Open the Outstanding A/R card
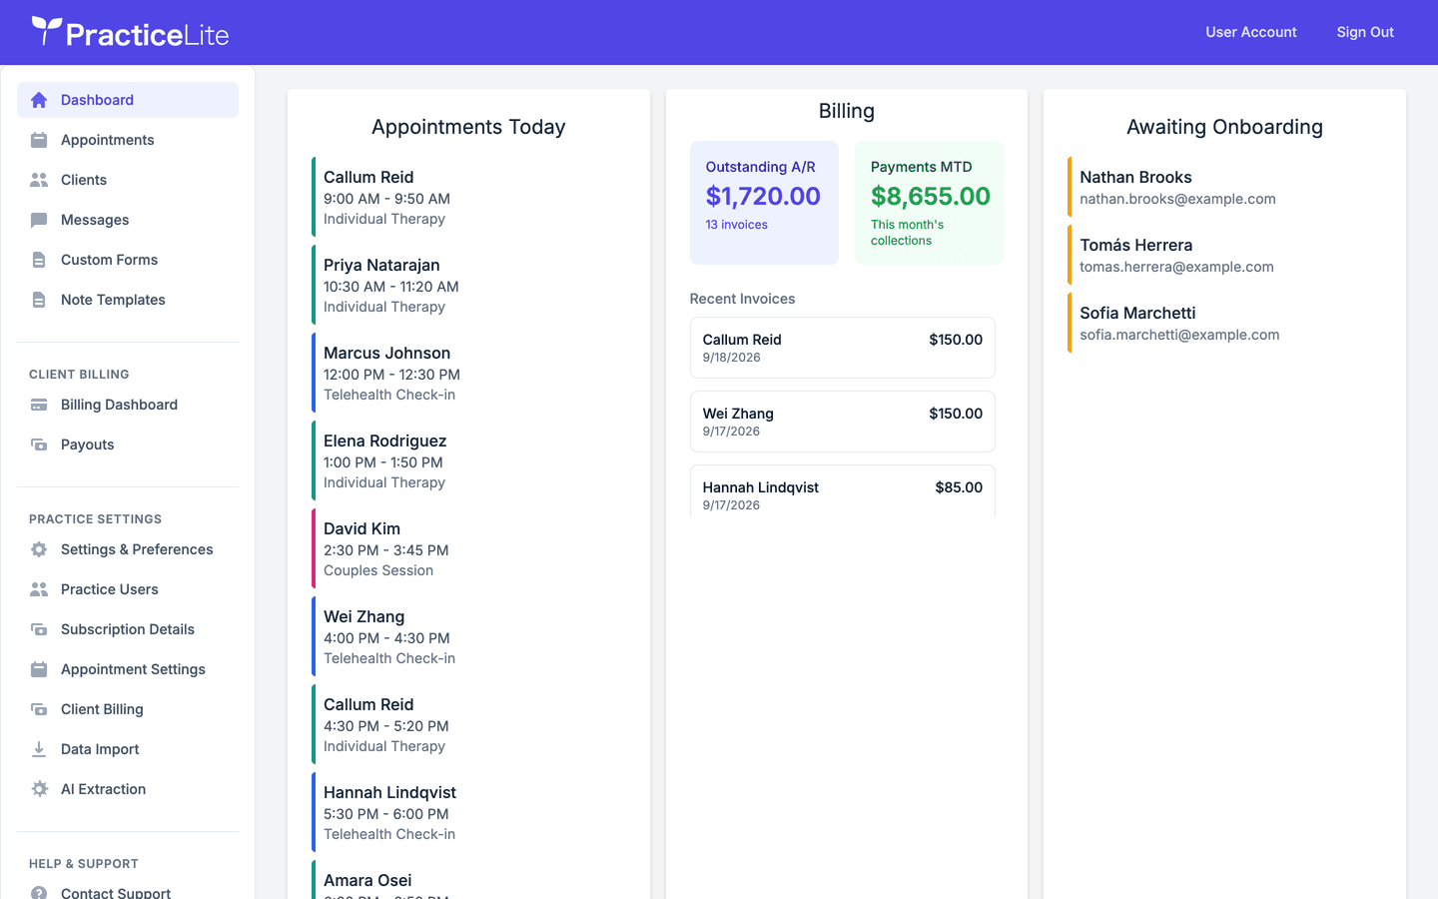 coord(764,203)
